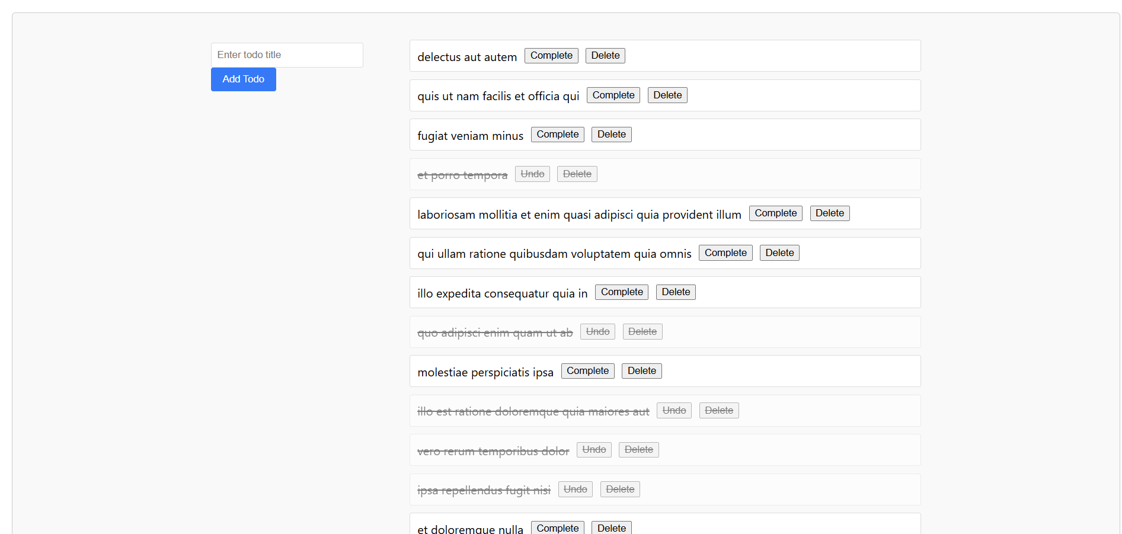
Task: Complete "illo expedita consequatur quia in"
Action: 621,292
